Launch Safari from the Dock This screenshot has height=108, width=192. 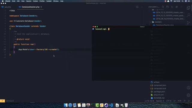[x=70, y=105]
